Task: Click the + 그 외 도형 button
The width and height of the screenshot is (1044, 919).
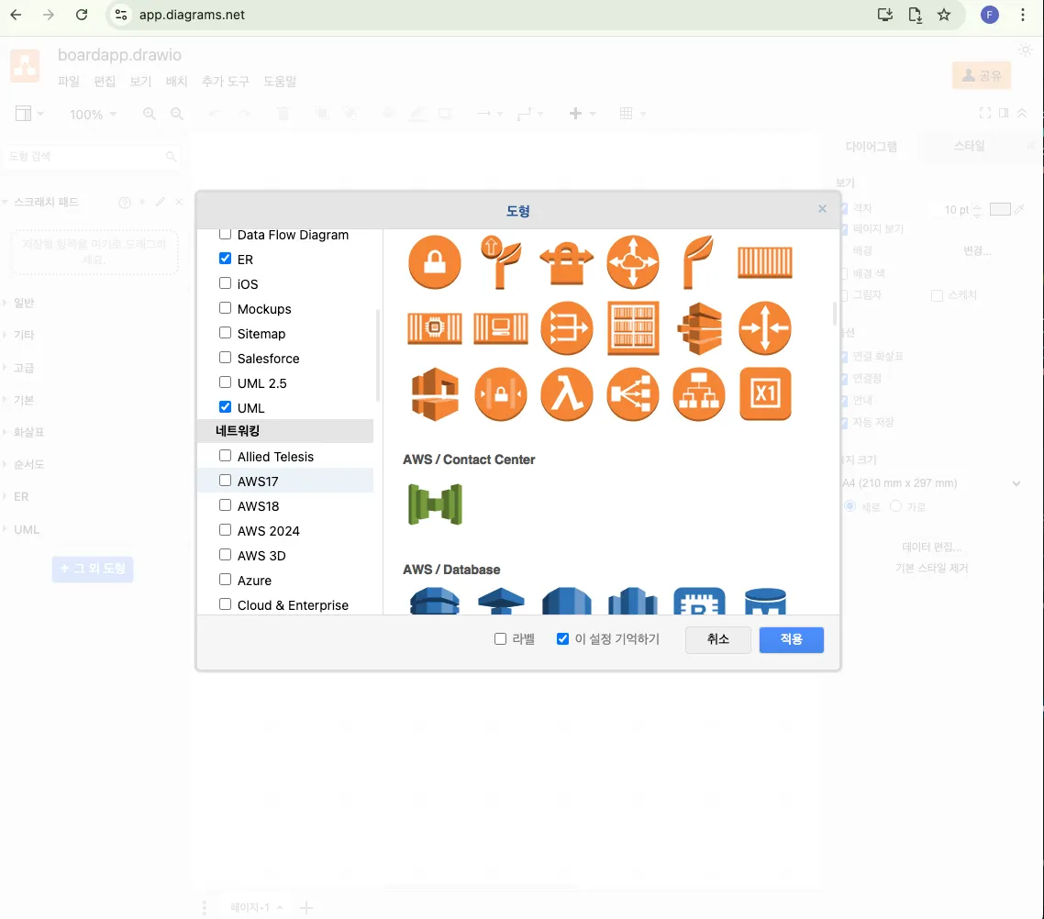Action: 93,569
